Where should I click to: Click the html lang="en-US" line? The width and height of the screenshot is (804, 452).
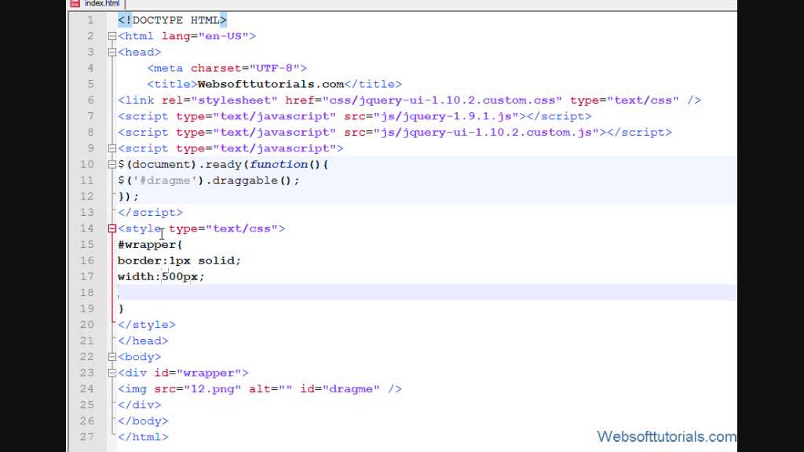click(187, 36)
